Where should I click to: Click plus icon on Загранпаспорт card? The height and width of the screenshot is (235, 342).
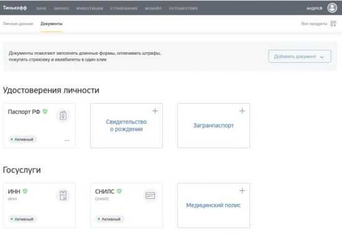pos(242,111)
